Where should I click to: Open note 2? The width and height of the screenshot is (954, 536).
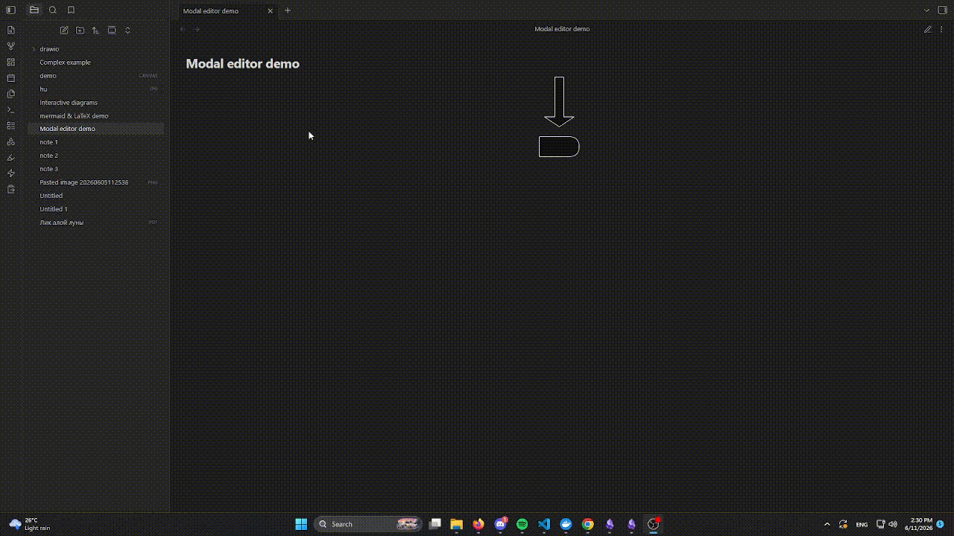click(95, 156)
